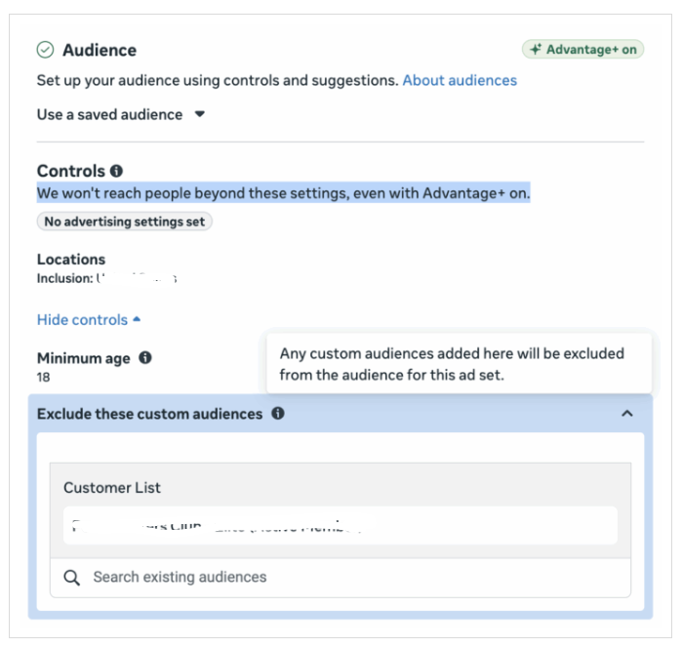Open the About audiences link
This screenshot has width=682, height=648.
tap(460, 80)
